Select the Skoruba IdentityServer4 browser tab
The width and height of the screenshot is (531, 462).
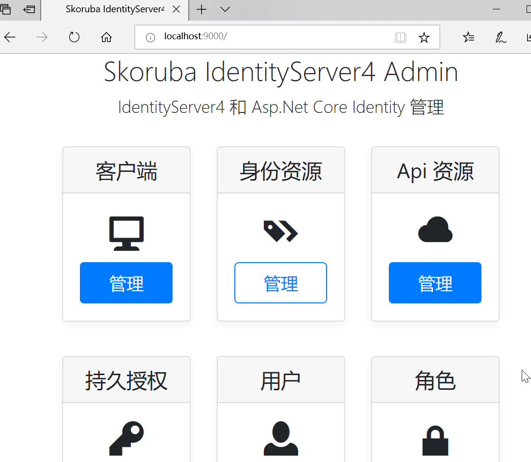coord(114,9)
